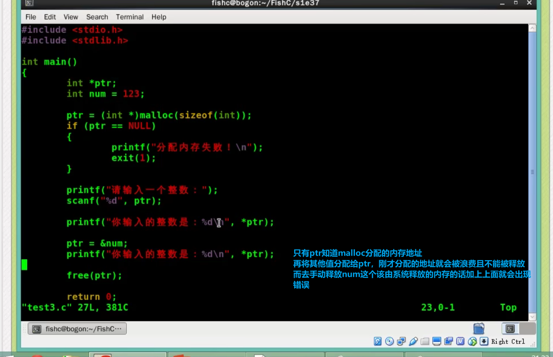Click the 'Right Ctrl' host key label
The image size is (553, 357).
click(x=508, y=342)
